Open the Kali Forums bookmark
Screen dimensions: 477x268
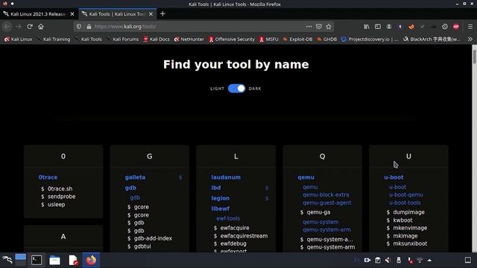click(122, 39)
